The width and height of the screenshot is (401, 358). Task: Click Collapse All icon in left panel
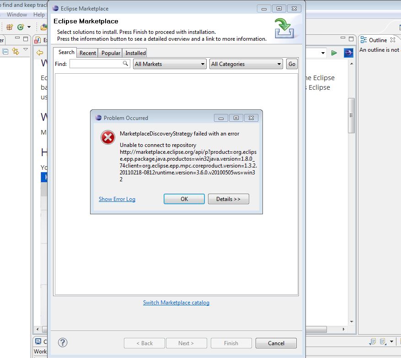[5, 51]
